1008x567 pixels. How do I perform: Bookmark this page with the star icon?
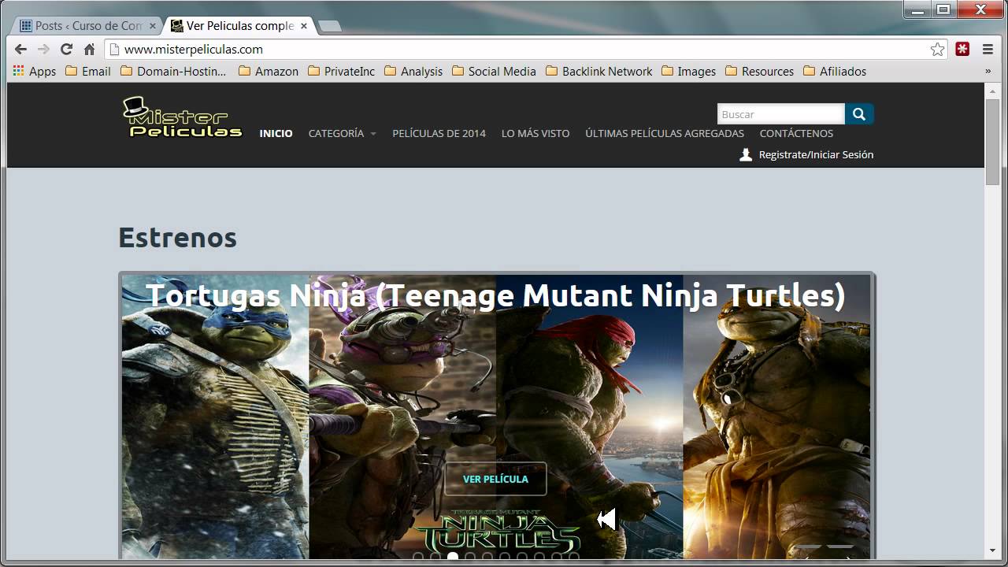point(937,49)
